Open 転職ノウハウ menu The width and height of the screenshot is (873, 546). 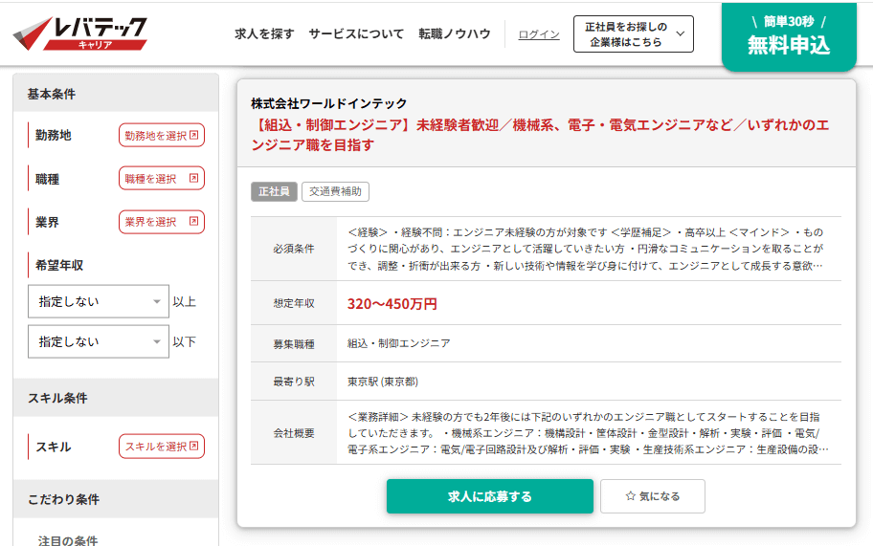455,33
